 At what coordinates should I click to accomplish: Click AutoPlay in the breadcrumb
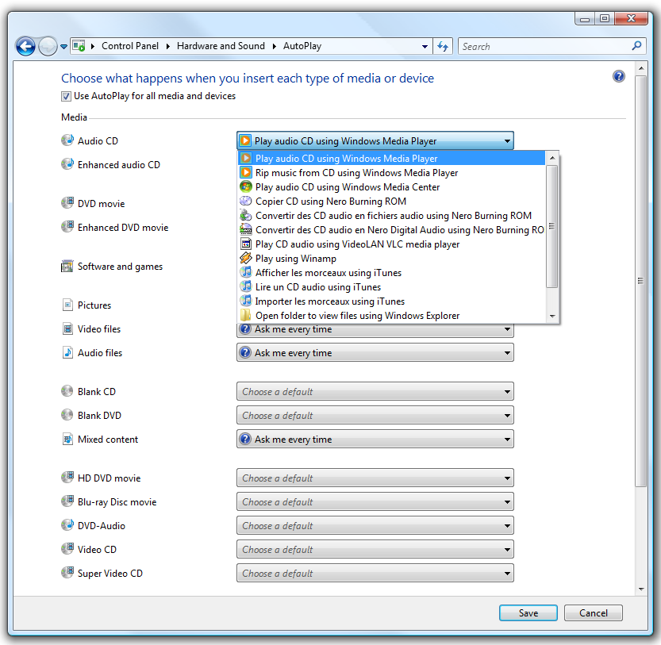pos(302,46)
